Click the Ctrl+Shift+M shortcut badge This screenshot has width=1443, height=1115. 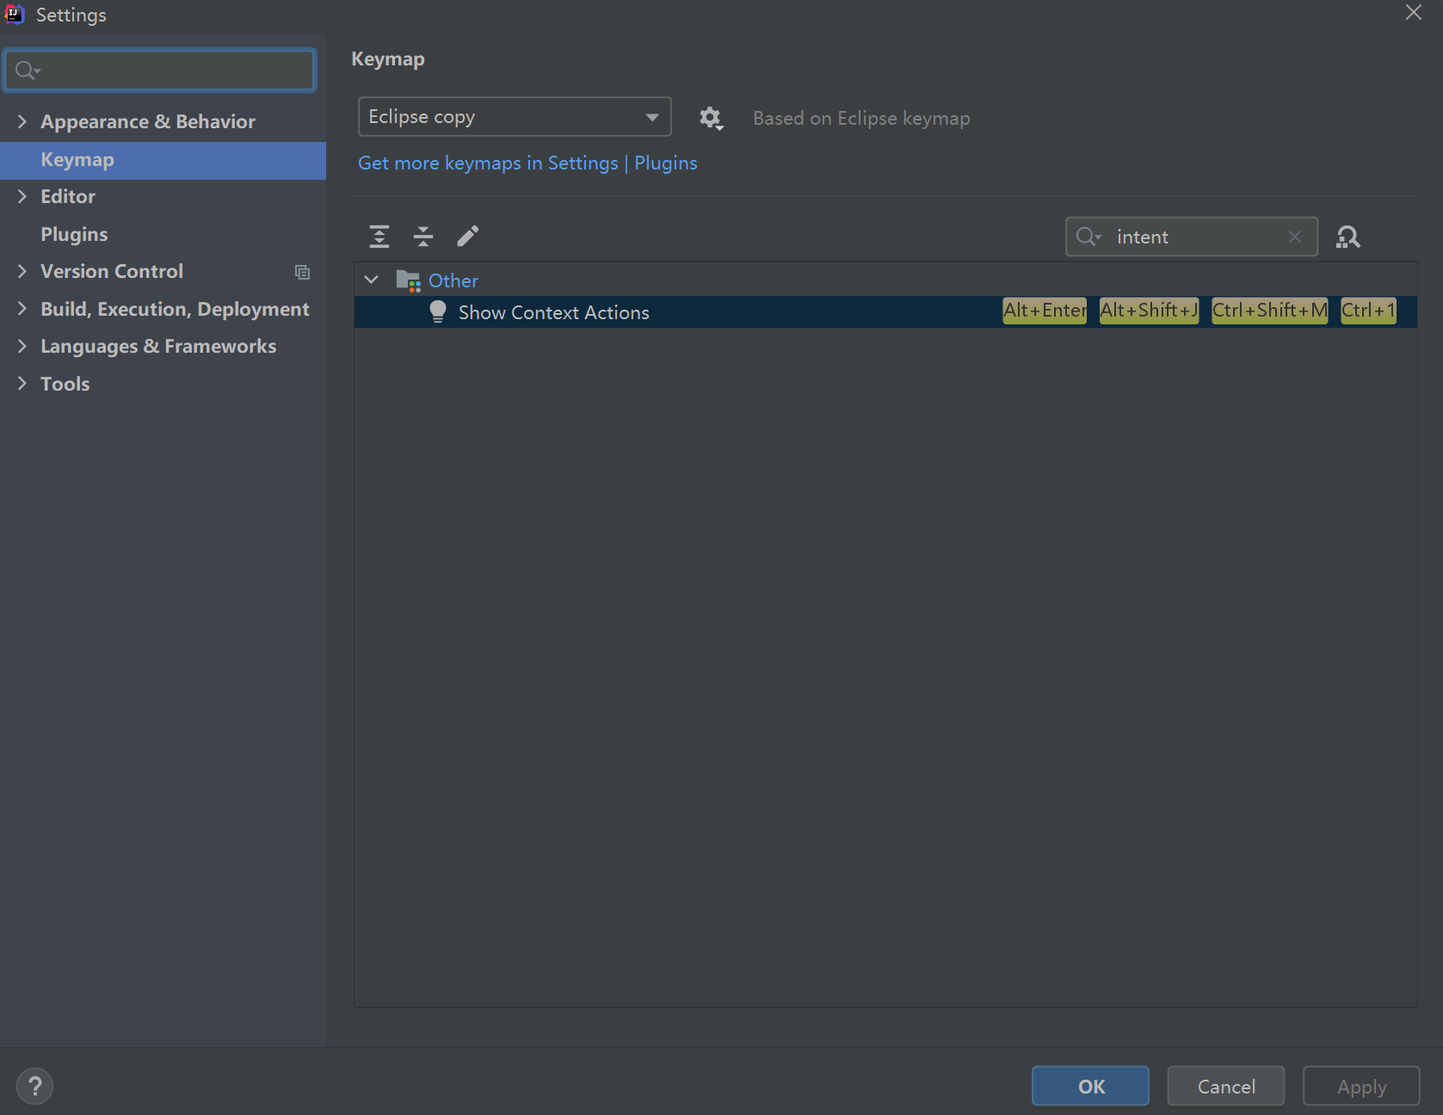click(x=1269, y=311)
